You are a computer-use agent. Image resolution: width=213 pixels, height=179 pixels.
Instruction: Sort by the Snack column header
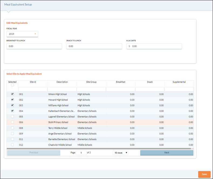tap(150, 82)
